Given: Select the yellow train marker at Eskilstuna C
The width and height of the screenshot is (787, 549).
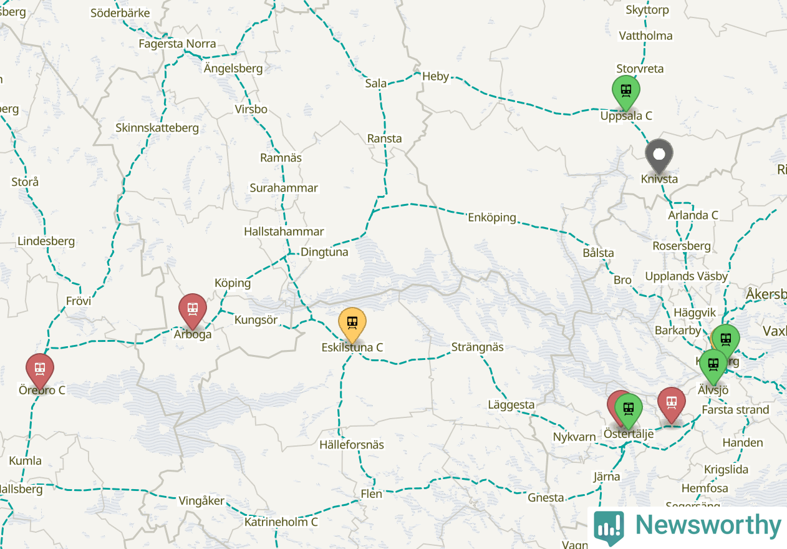Looking at the screenshot, I should 352,323.
